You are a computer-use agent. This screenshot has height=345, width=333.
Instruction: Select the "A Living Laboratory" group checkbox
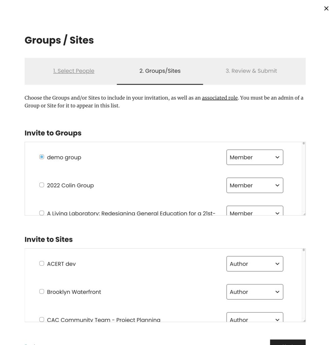pyautogui.click(x=41, y=213)
